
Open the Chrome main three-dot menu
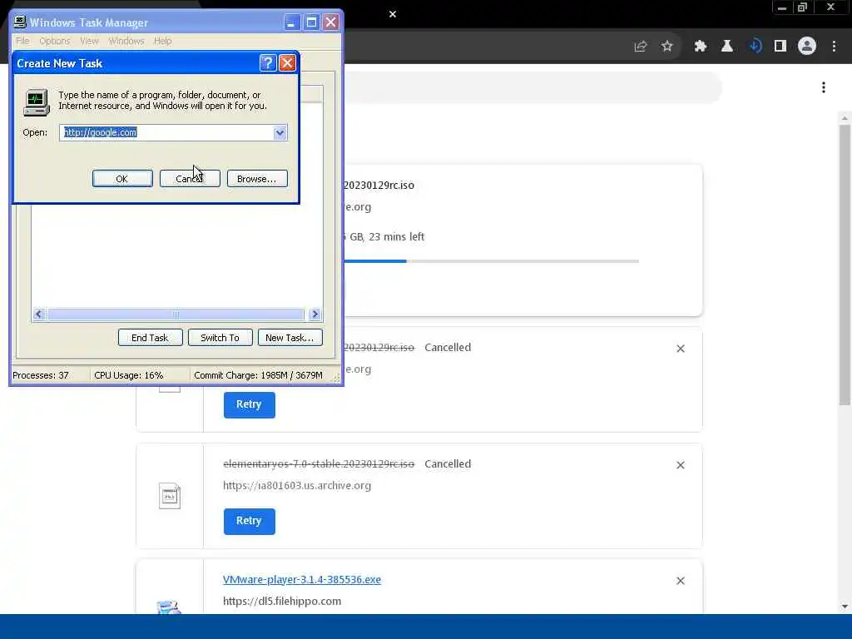(834, 47)
